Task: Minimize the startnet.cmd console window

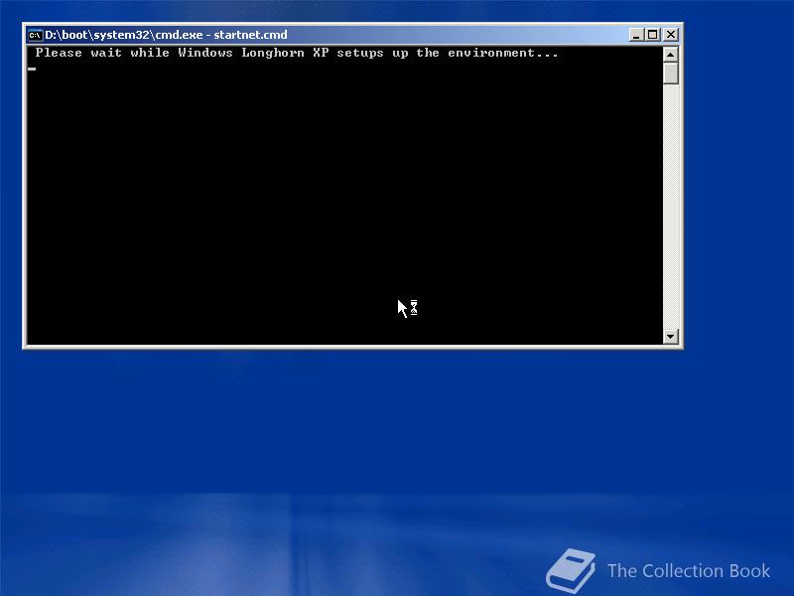Action: coord(636,35)
